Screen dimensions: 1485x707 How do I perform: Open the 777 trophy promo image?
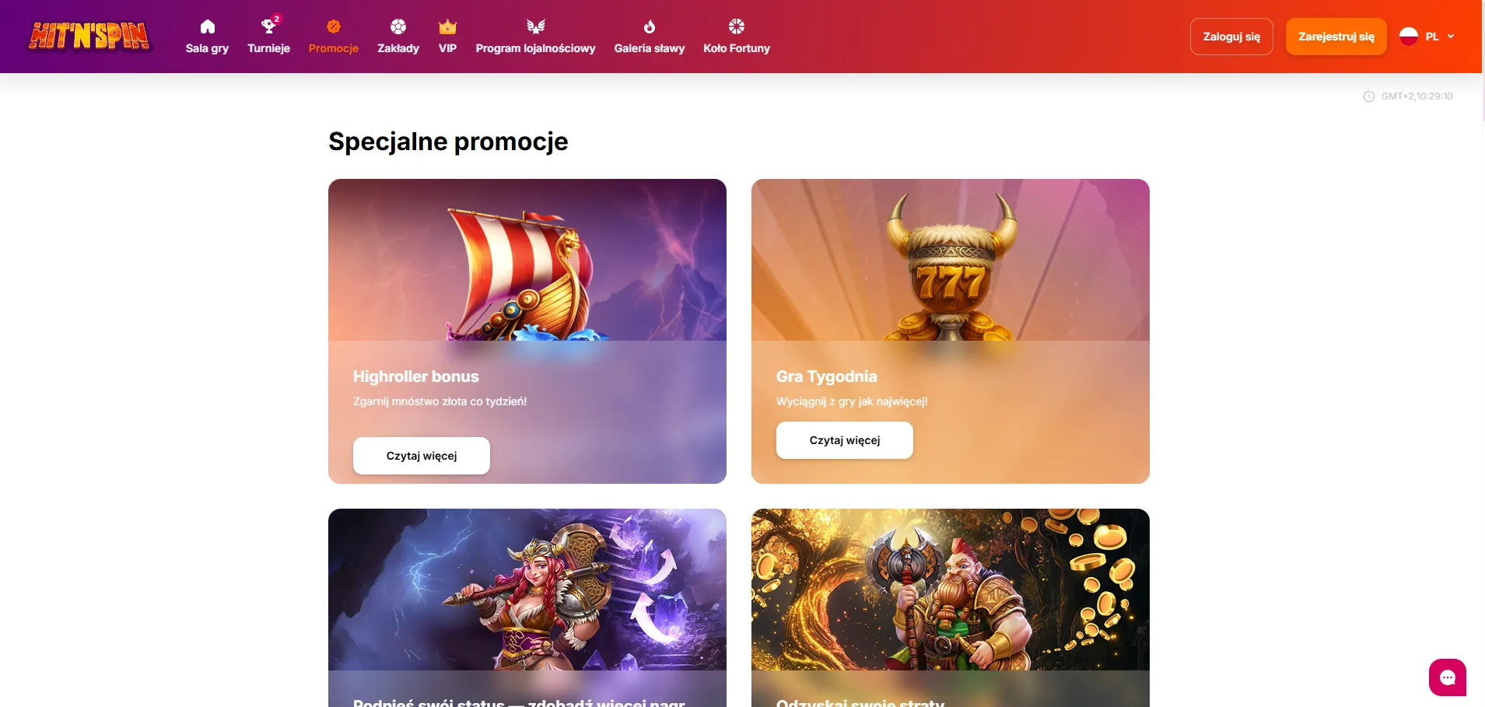pyautogui.click(x=951, y=260)
